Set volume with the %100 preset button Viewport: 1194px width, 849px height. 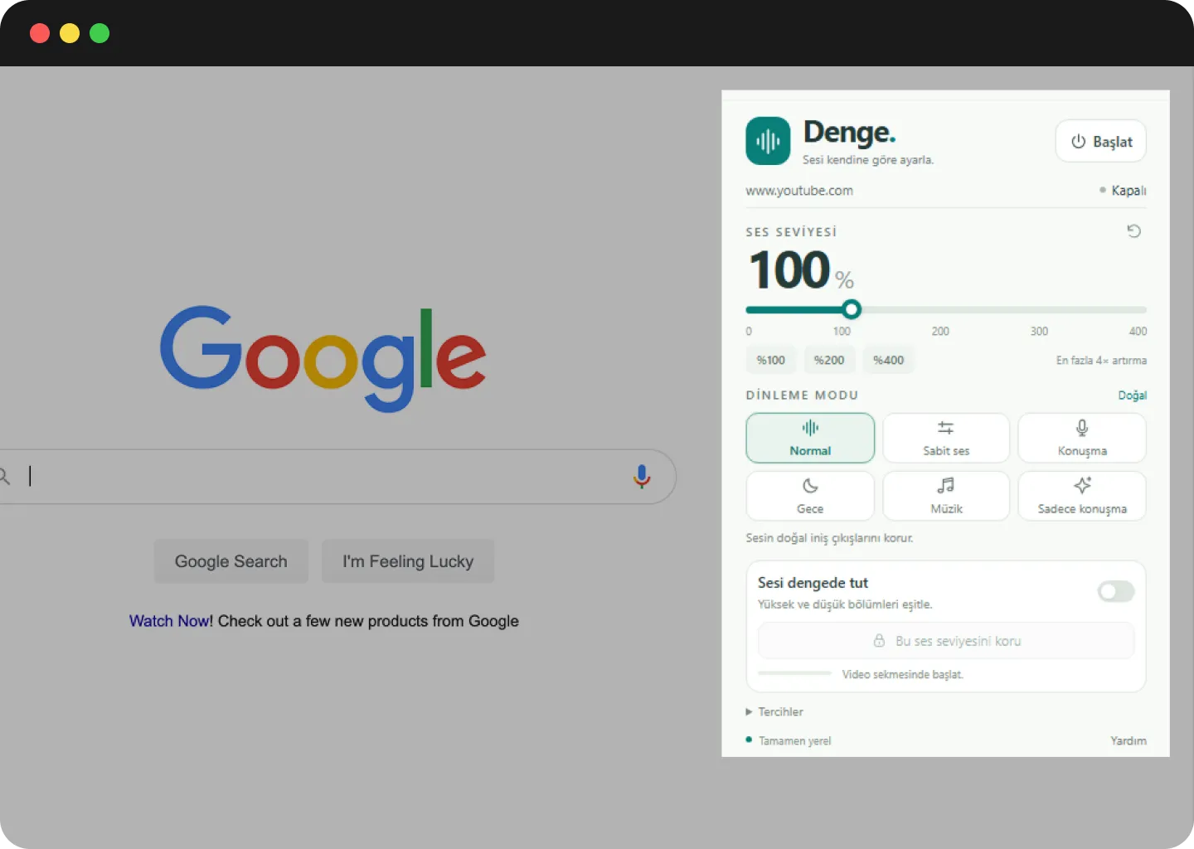(771, 360)
